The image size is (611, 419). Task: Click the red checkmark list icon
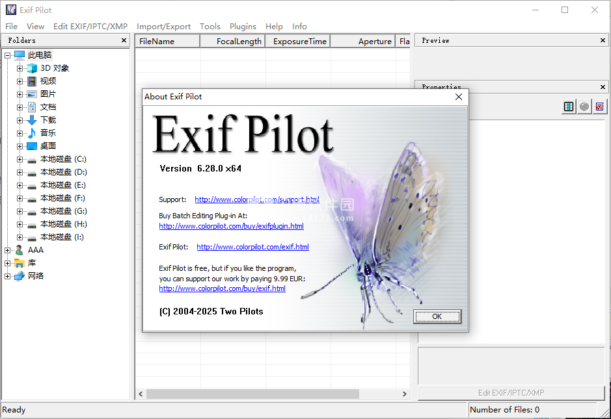click(x=600, y=107)
